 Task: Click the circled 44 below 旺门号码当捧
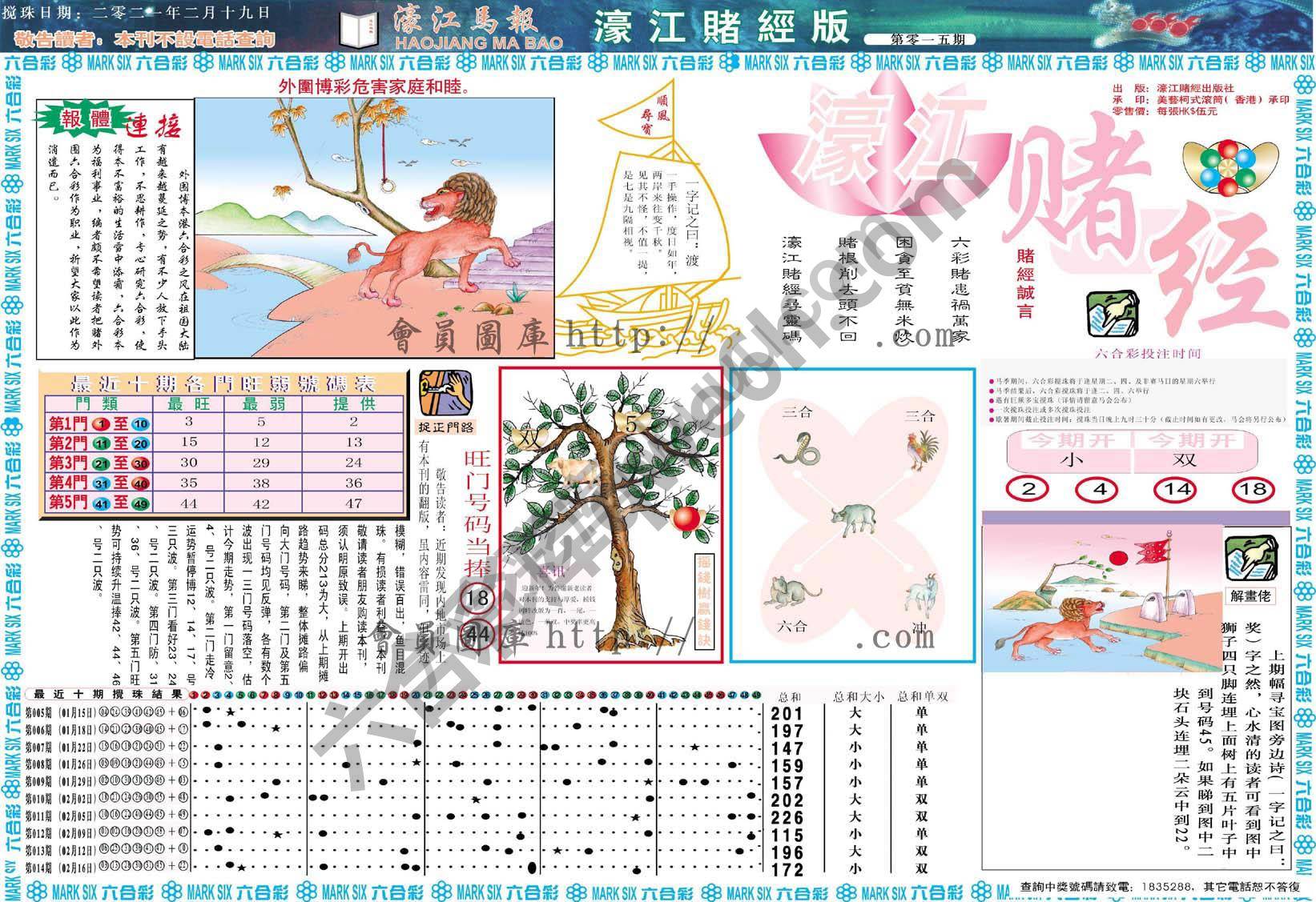coord(478,635)
